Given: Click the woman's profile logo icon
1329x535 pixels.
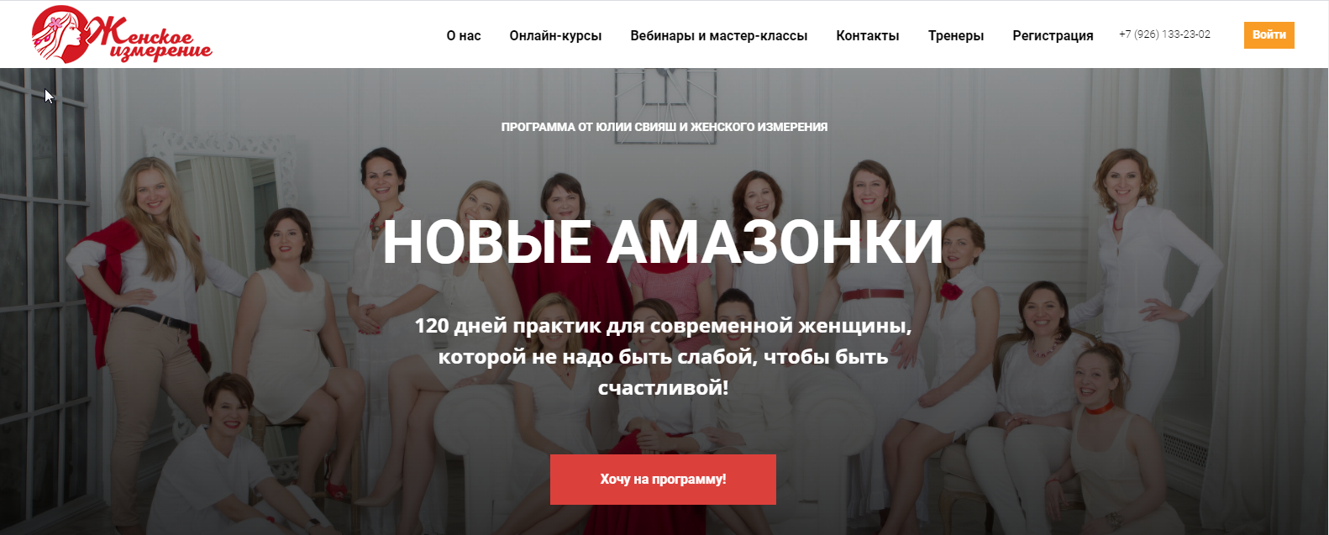Looking at the screenshot, I should click(x=60, y=34).
